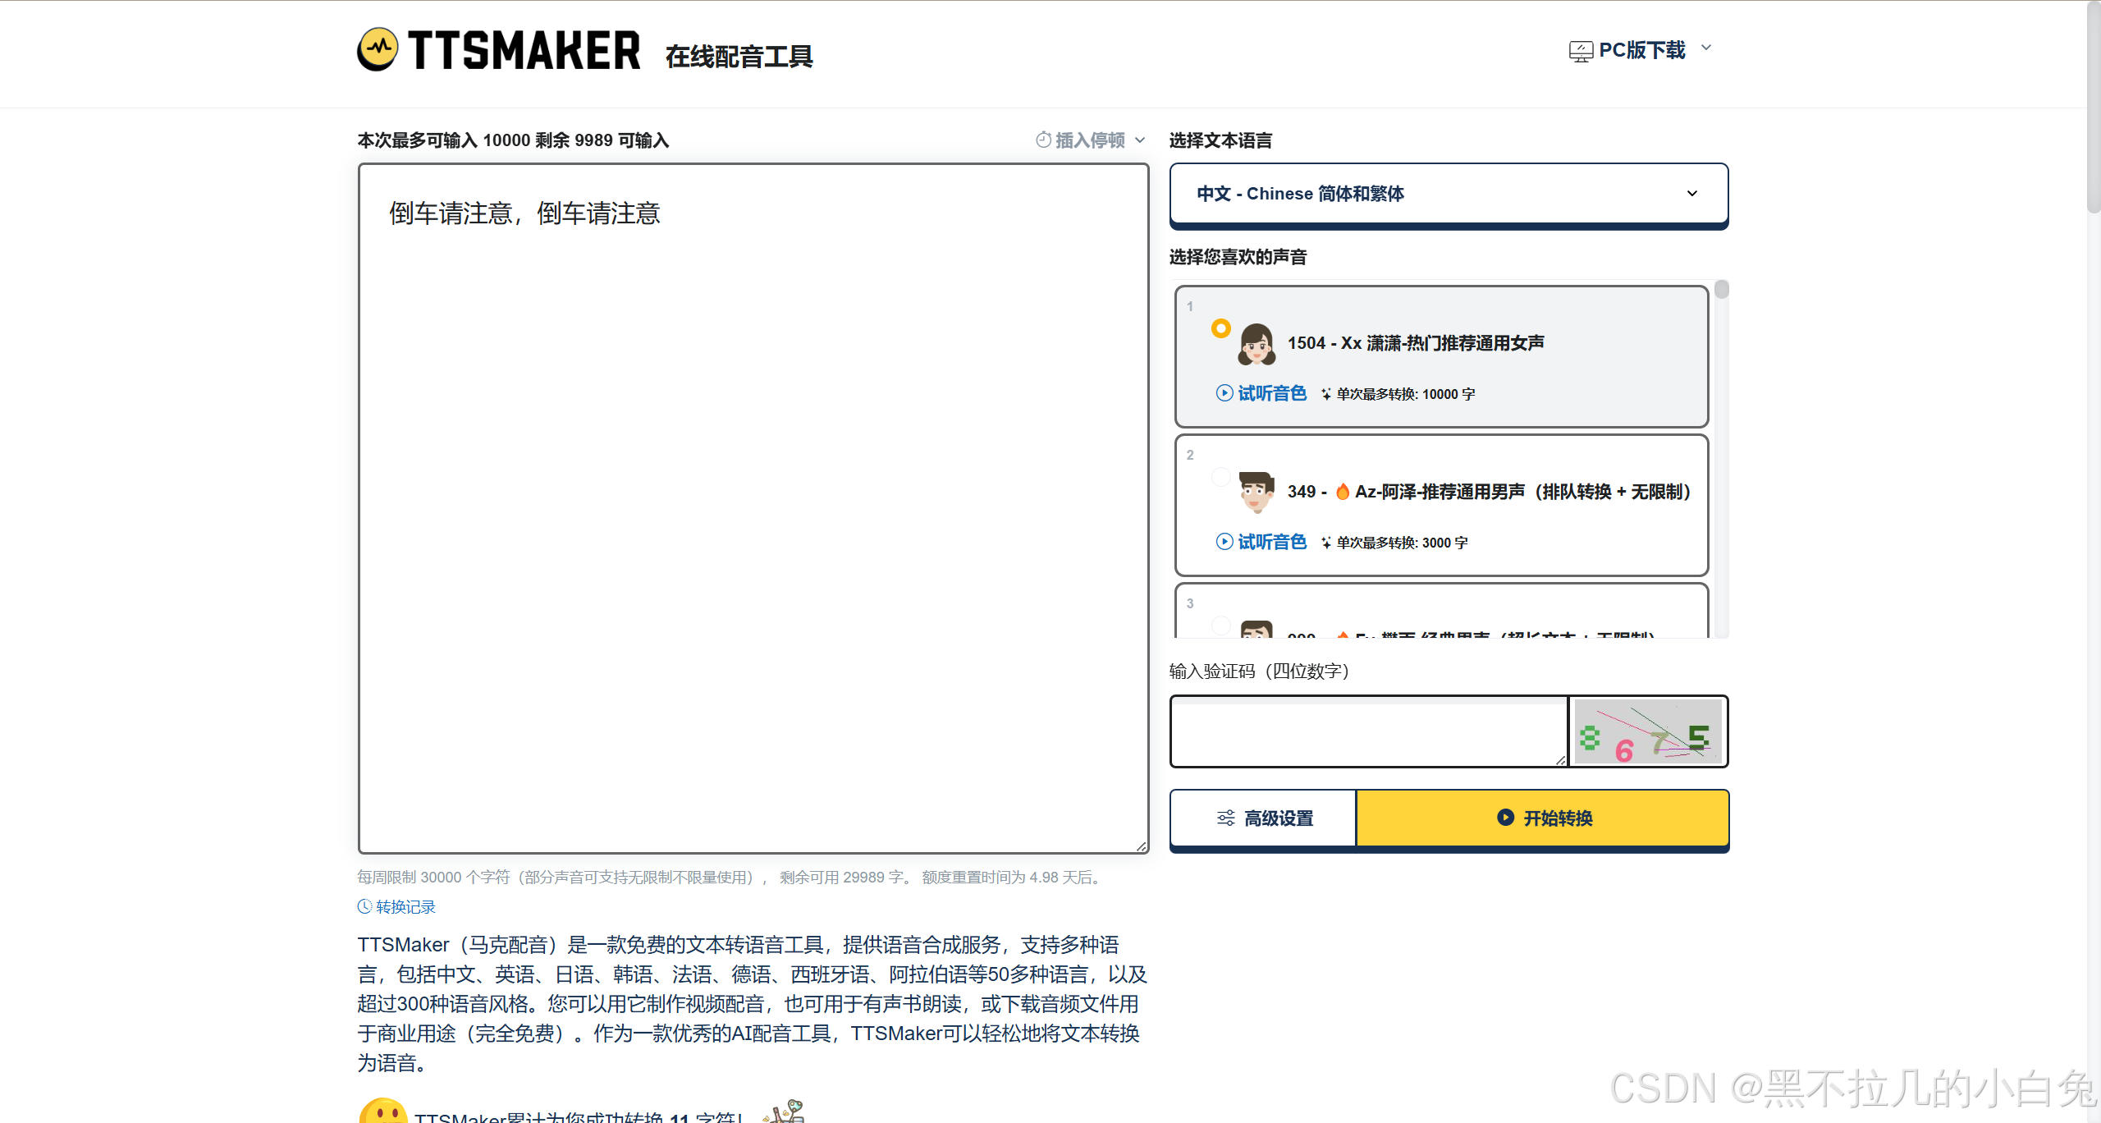Image resolution: width=2101 pixels, height=1123 pixels.
Task: Click the advanced settings sliders icon
Action: [x=1225, y=818]
